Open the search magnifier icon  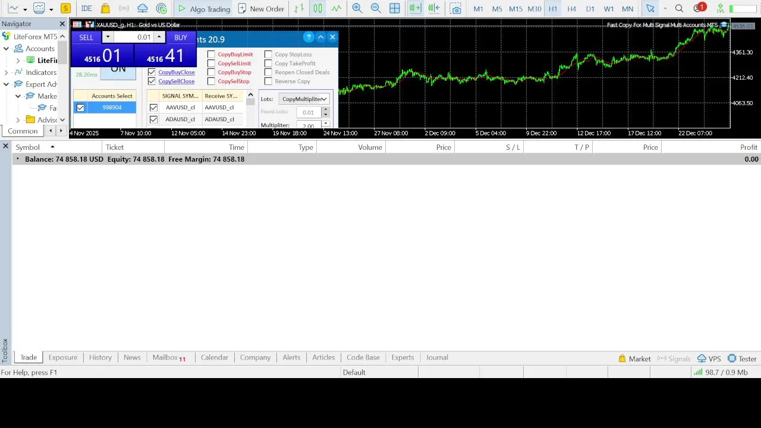[679, 9]
